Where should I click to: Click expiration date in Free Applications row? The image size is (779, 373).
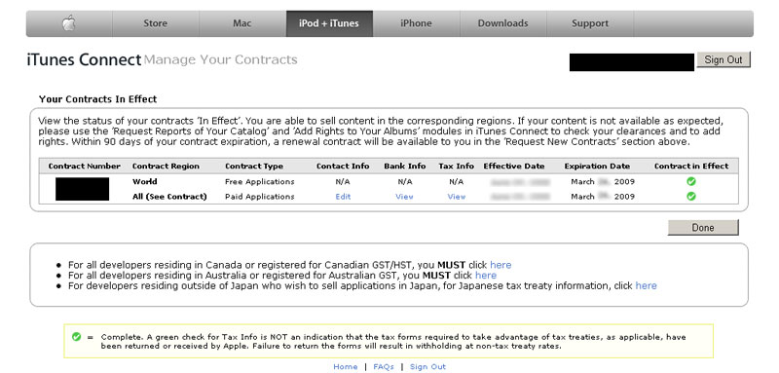point(603,182)
